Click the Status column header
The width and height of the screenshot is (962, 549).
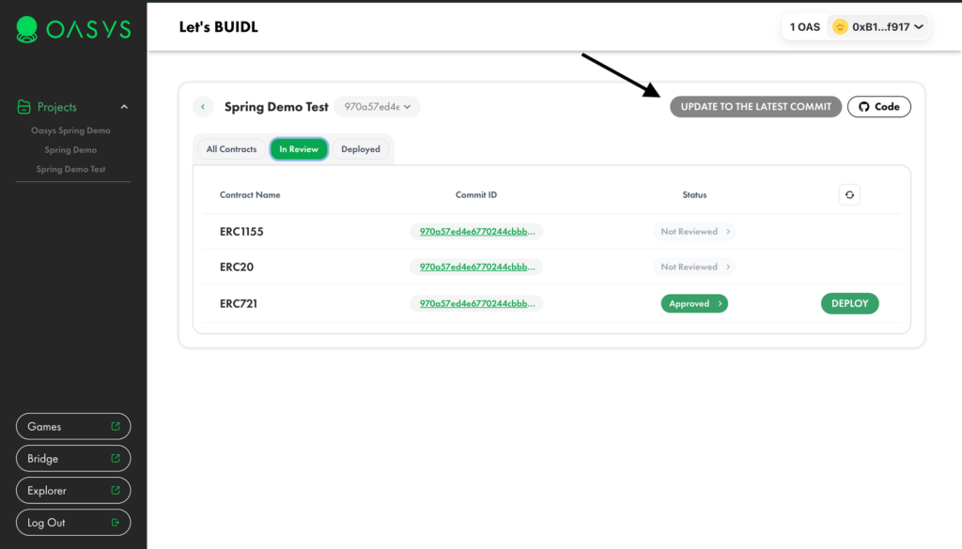pos(694,195)
